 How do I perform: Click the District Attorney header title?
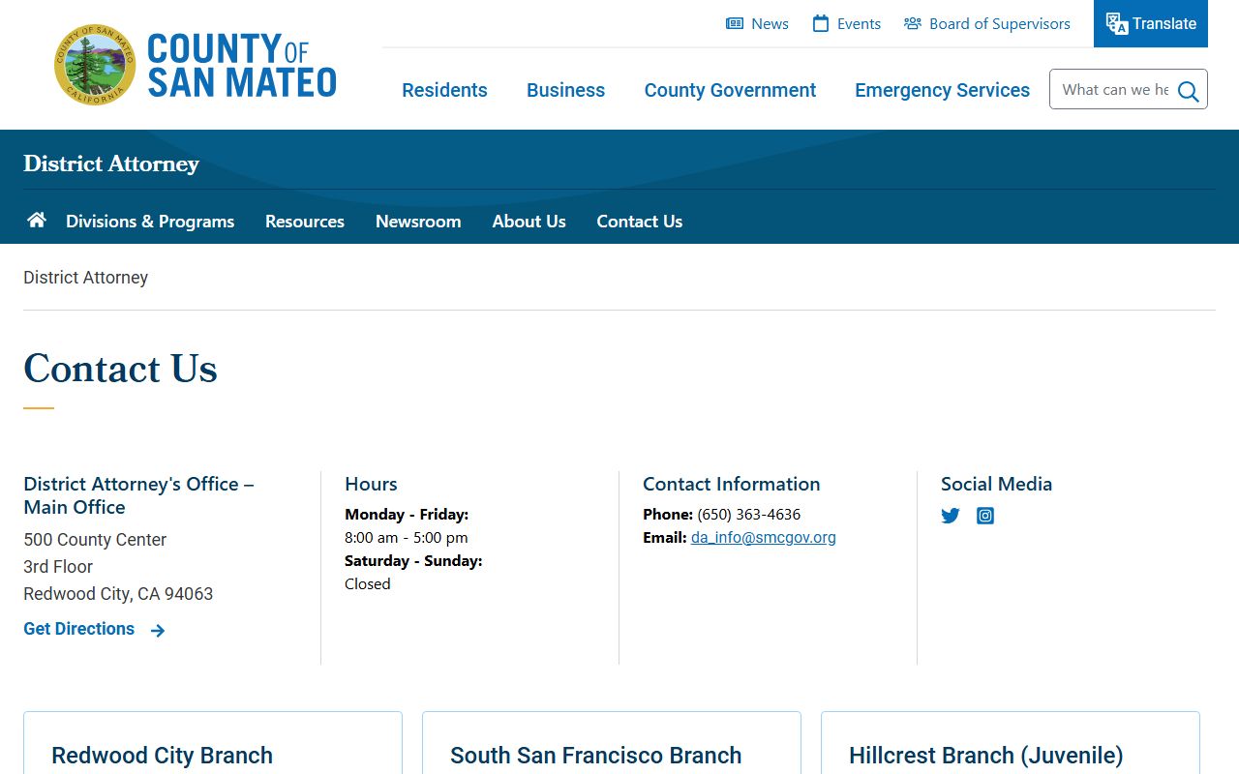111,164
